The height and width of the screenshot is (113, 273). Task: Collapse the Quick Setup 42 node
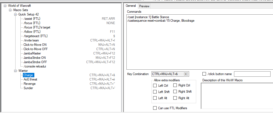click(15, 14)
